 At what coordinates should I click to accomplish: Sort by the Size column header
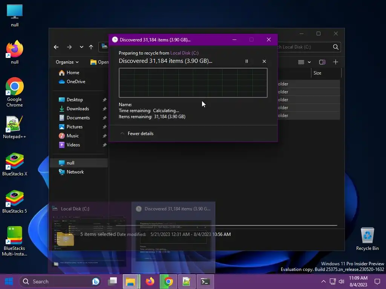pos(326,73)
